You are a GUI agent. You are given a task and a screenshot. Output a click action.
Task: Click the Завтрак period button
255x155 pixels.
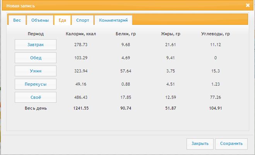[36, 45]
